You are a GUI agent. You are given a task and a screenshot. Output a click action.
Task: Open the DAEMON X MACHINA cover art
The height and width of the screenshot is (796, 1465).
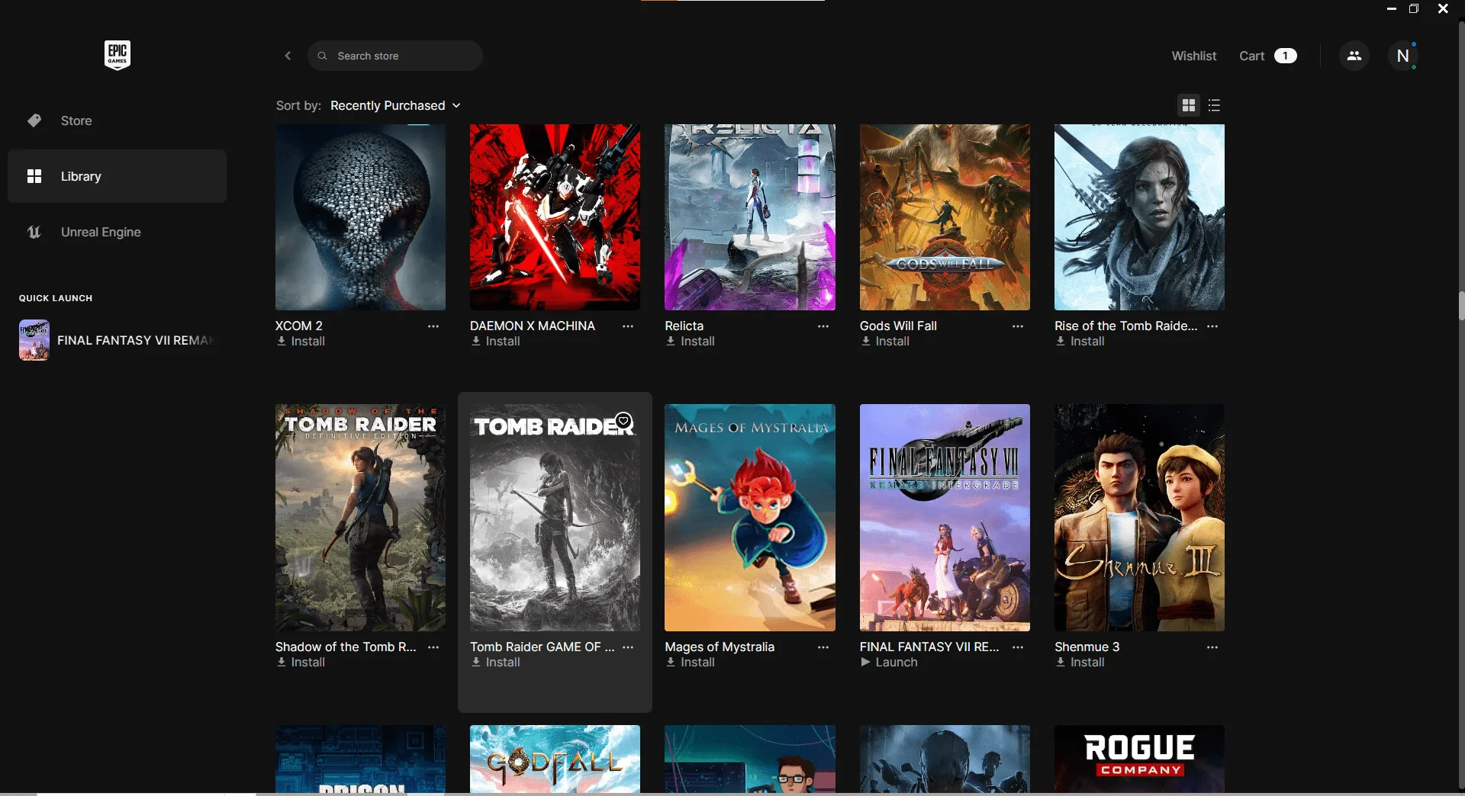click(x=555, y=217)
